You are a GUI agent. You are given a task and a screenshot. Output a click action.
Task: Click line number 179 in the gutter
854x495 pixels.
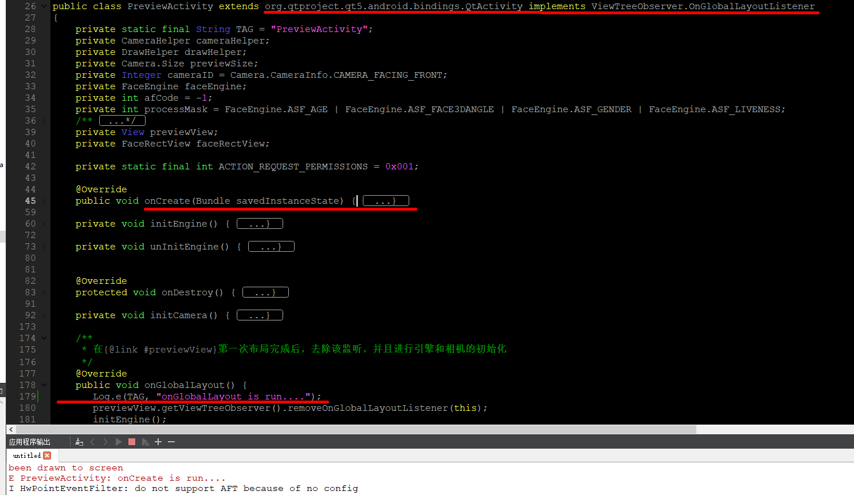click(x=28, y=397)
